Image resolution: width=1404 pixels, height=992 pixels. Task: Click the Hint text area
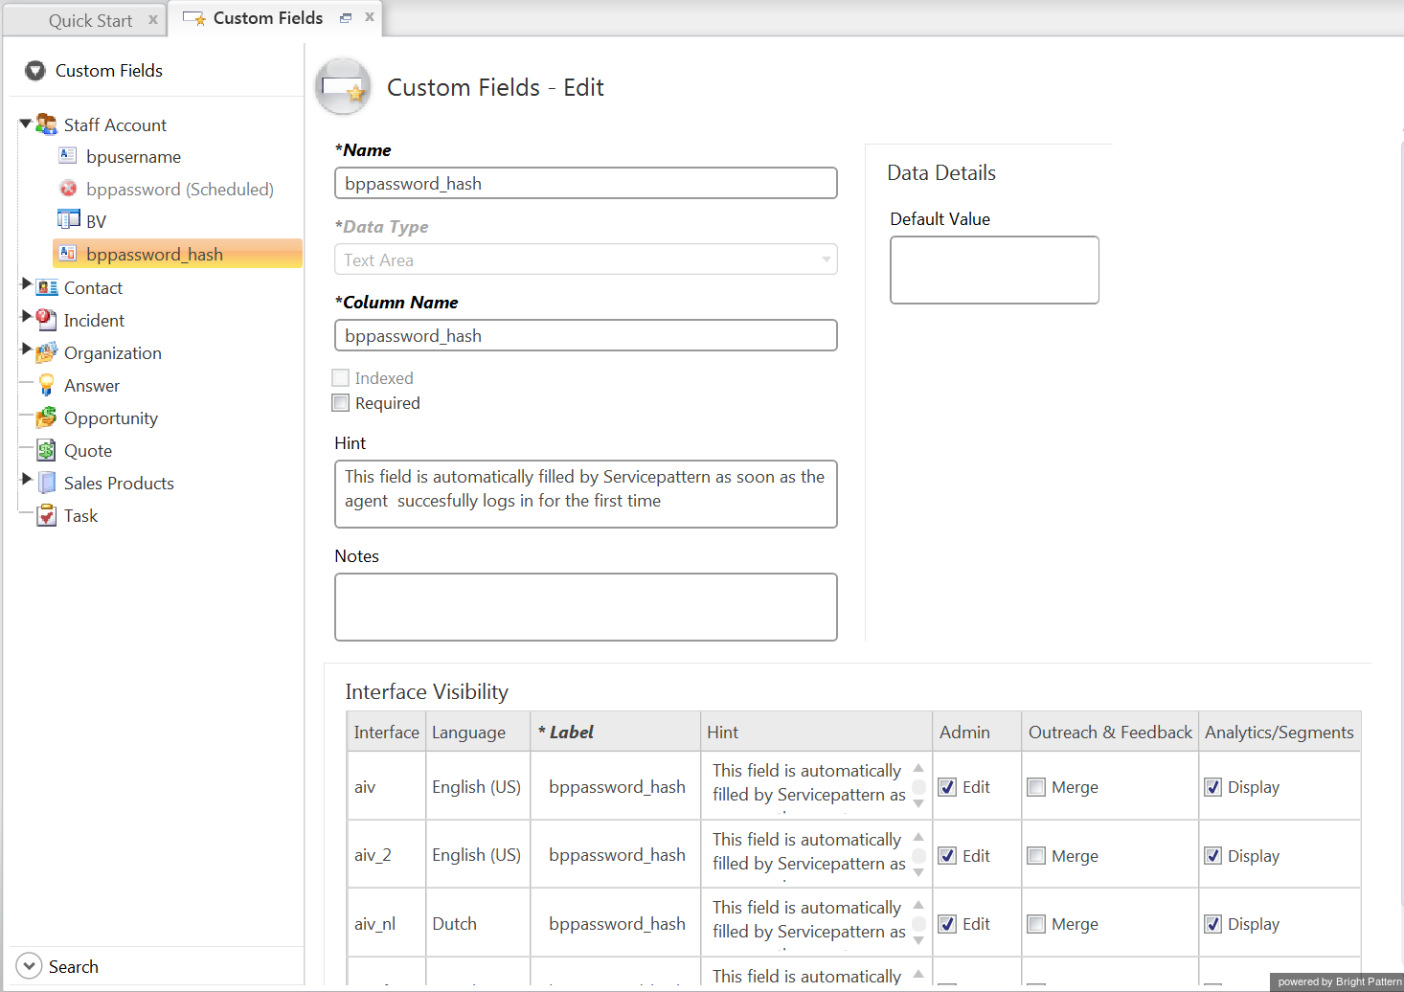[x=586, y=494]
